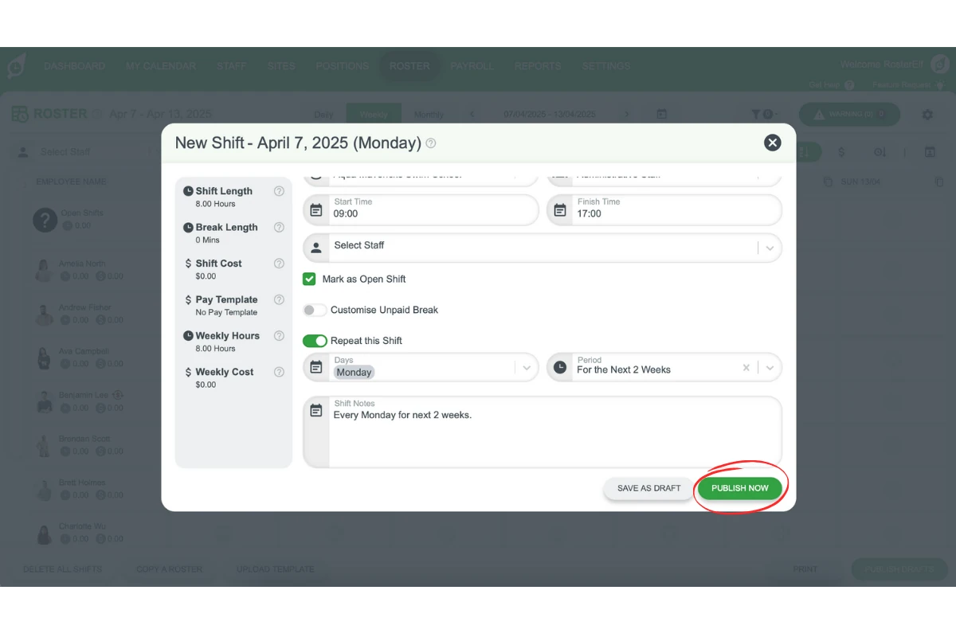Open the Shift Cost help tooltip icon
The image size is (956, 637).
(x=279, y=264)
